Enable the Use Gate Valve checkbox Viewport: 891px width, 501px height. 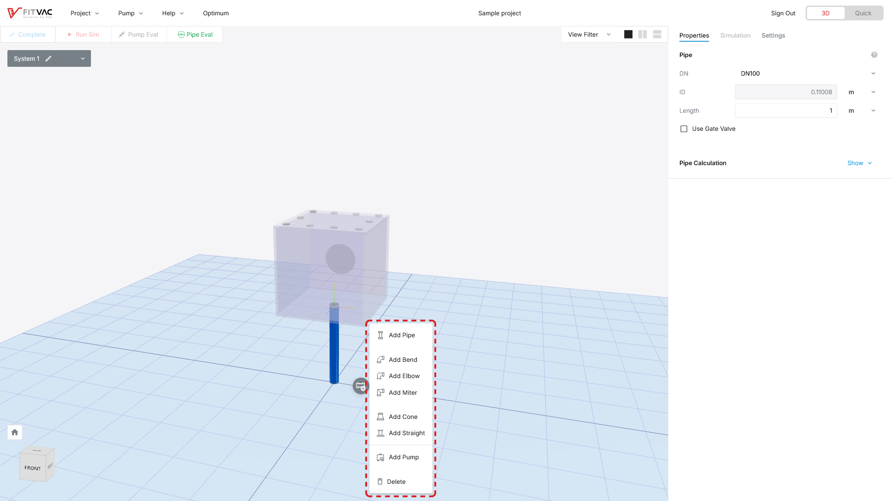point(684,129)
